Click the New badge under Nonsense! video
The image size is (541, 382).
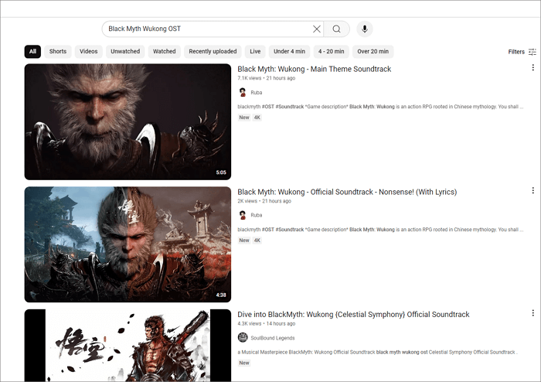click(244, 240)
